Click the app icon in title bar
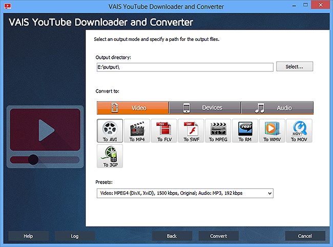 point(8,6)
